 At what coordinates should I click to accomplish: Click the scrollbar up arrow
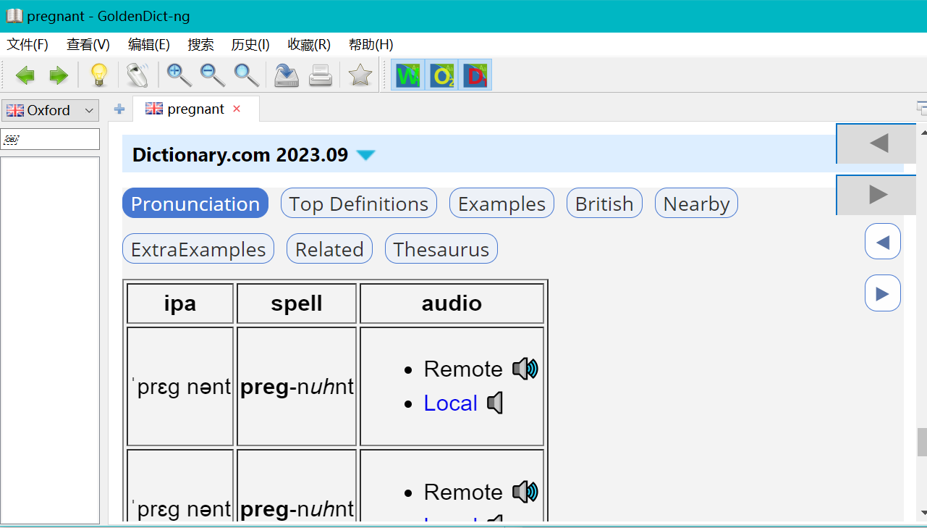coord(922,132)
